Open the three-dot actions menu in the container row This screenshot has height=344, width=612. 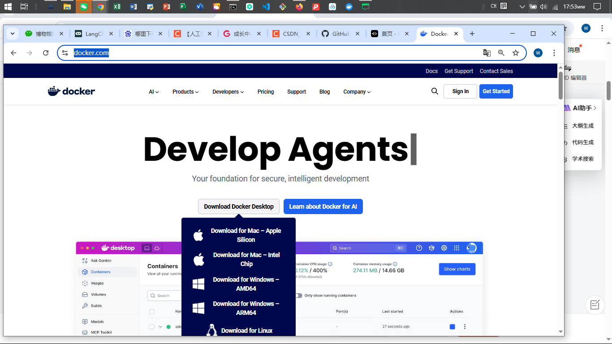tap(465, 327)
